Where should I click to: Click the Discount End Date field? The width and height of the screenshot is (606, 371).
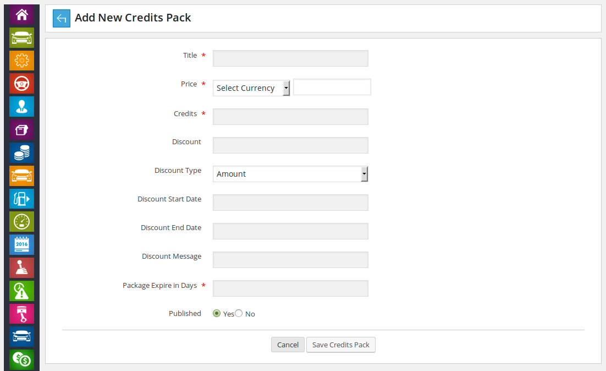(x=291, y=231)
